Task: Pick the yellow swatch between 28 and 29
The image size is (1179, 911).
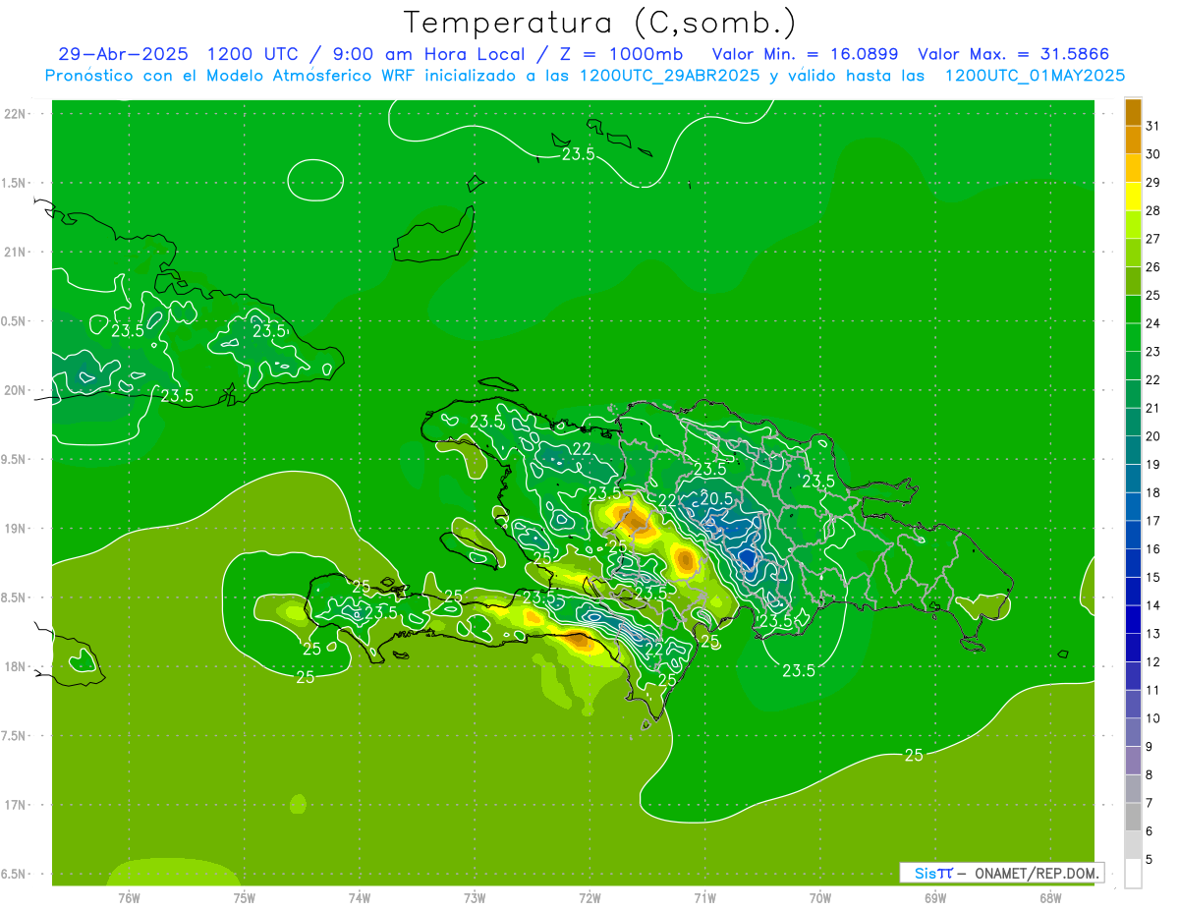Action: [x=1133, y=197]
